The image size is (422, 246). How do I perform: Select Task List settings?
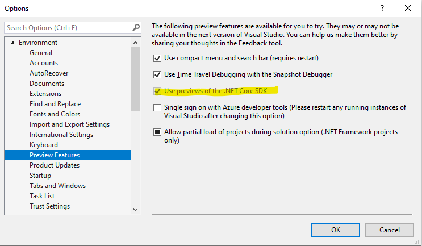tap(42, 196)
